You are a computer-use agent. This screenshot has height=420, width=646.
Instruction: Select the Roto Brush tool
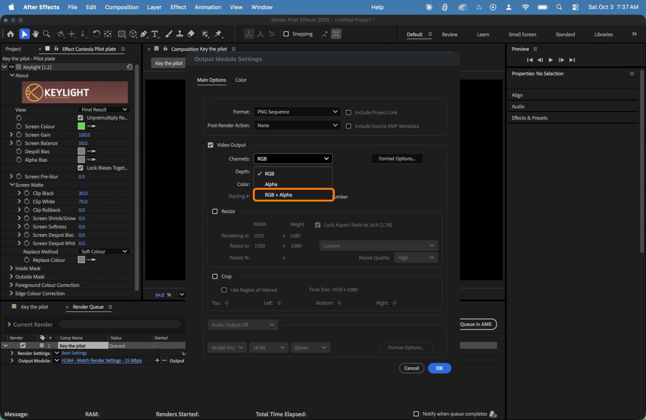[205, 34]
